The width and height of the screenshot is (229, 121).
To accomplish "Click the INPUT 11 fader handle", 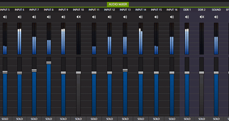I will [94, 73].
